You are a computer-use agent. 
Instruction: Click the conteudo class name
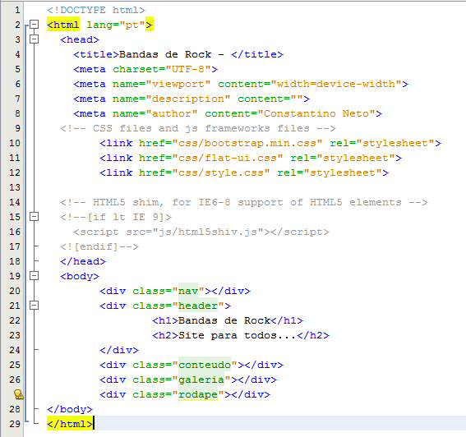pyautogui.click(x=205, y=365)
